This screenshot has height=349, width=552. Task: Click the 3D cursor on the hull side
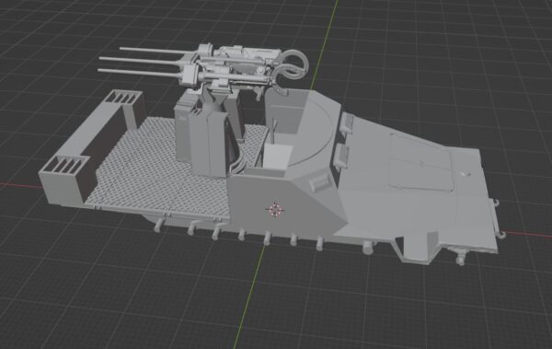point(275,210)
